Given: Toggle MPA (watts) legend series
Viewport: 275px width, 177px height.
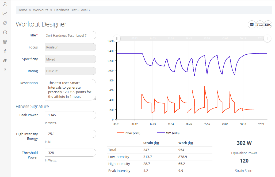Looking at the screenshot, I should point(168,133).
